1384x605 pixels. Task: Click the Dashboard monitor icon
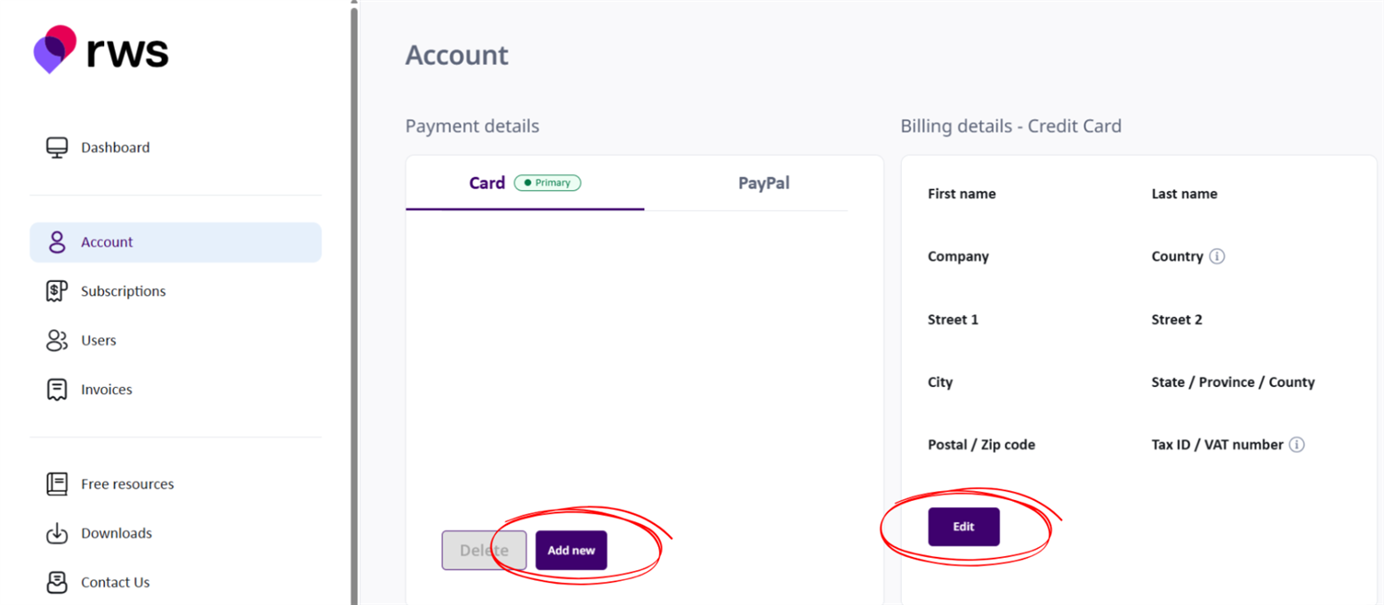tap(57, 148)
